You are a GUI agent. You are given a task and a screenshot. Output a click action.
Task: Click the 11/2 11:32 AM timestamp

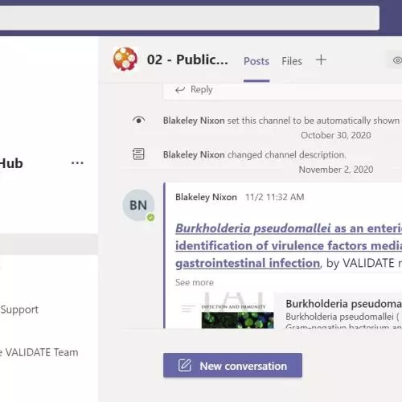[x=275, y=197]
